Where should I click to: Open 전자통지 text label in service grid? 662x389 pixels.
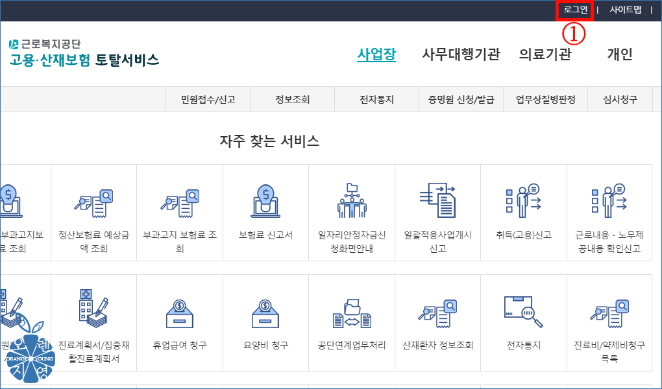(524, 345)
